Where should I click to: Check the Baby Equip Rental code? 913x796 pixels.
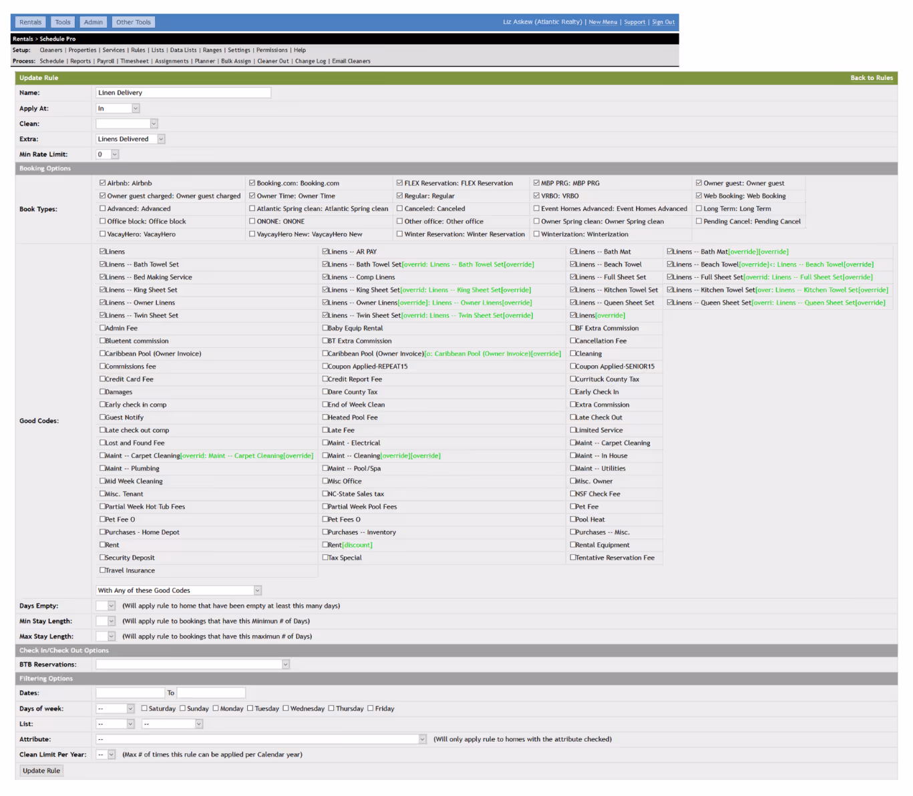pyautogui.click(x=325, y=328)
